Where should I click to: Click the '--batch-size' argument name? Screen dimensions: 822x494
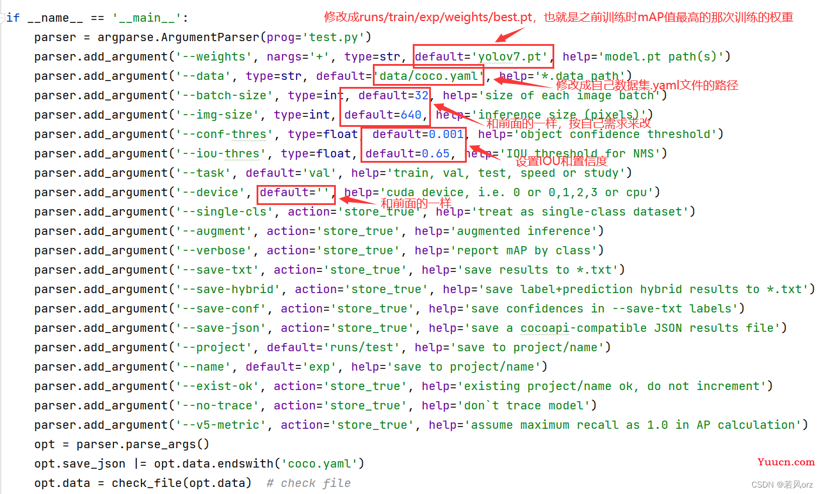click(224, 95)
